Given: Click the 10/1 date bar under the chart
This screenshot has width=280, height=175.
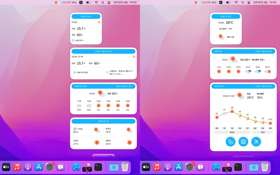Looking at the screenshot, I should [x=263, y=132].
